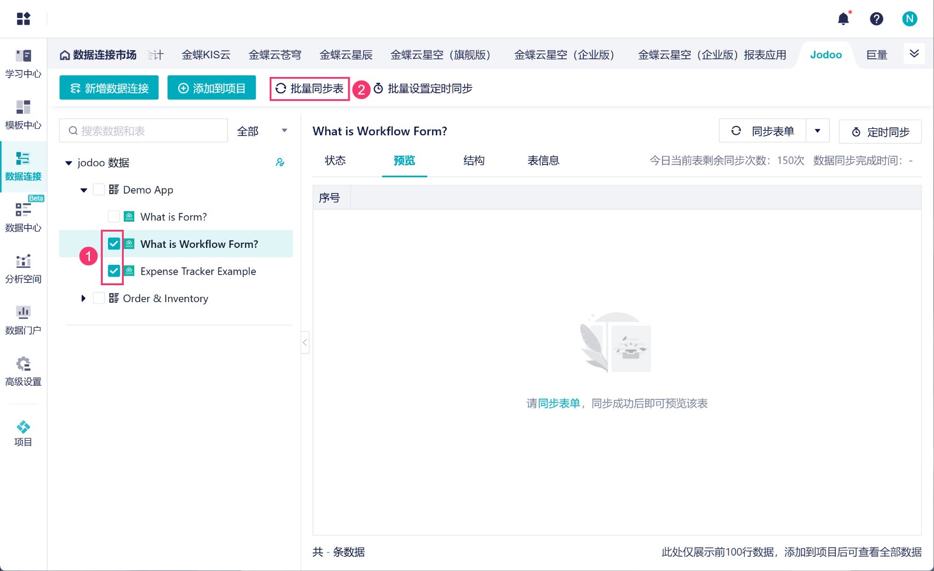
Task: Switch to the 巨量 tab
Action: click(877, 55)
